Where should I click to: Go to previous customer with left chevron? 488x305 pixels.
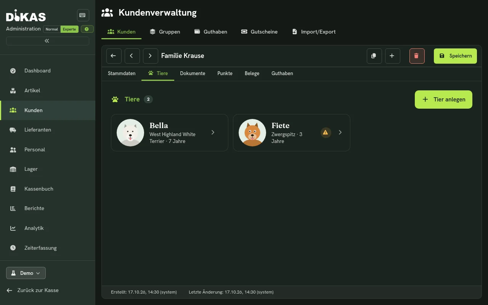coord(132,56)
